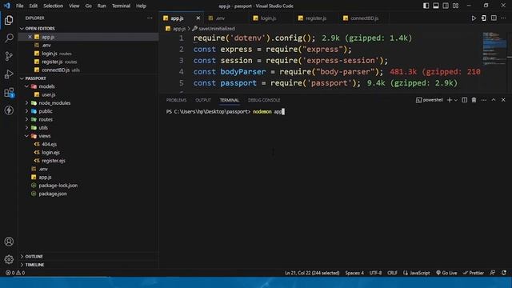
Task: Open the Edit menu
Action: pos(34,6)
